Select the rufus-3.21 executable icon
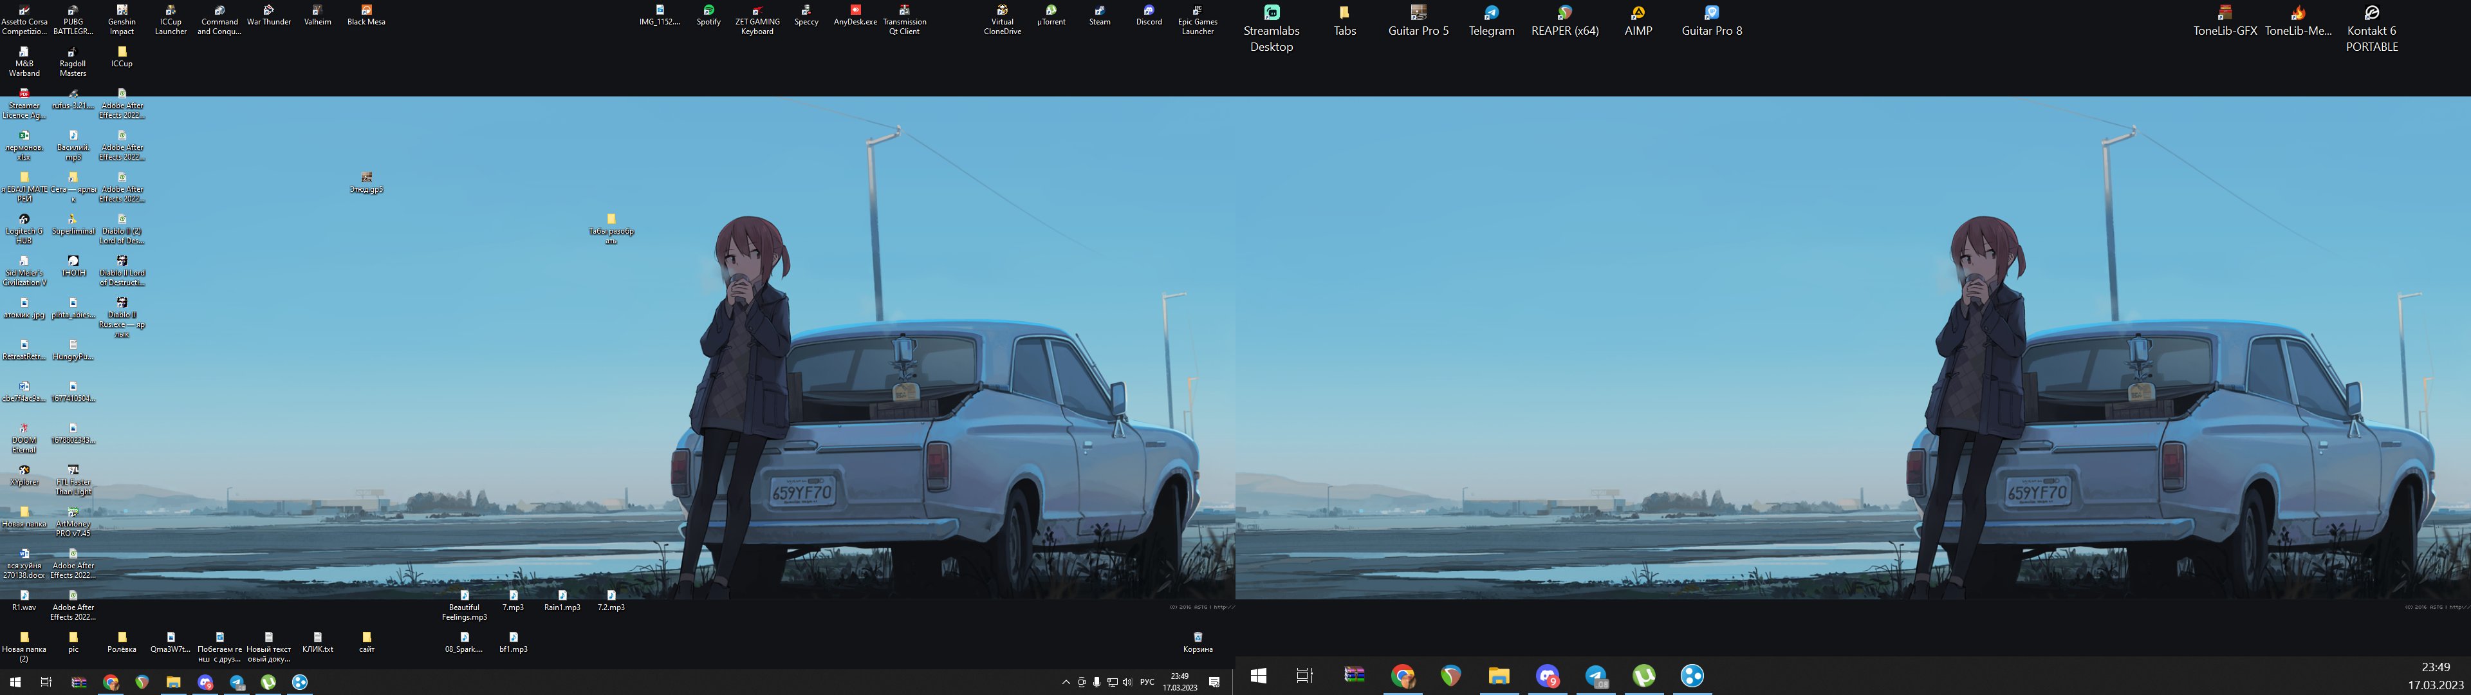Screen dimensions: 2471x695 click(73, 100)
